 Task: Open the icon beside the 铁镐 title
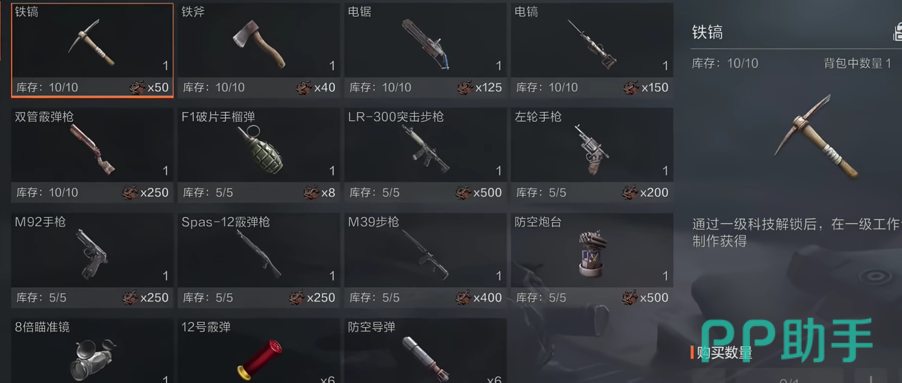pos(898,32)
